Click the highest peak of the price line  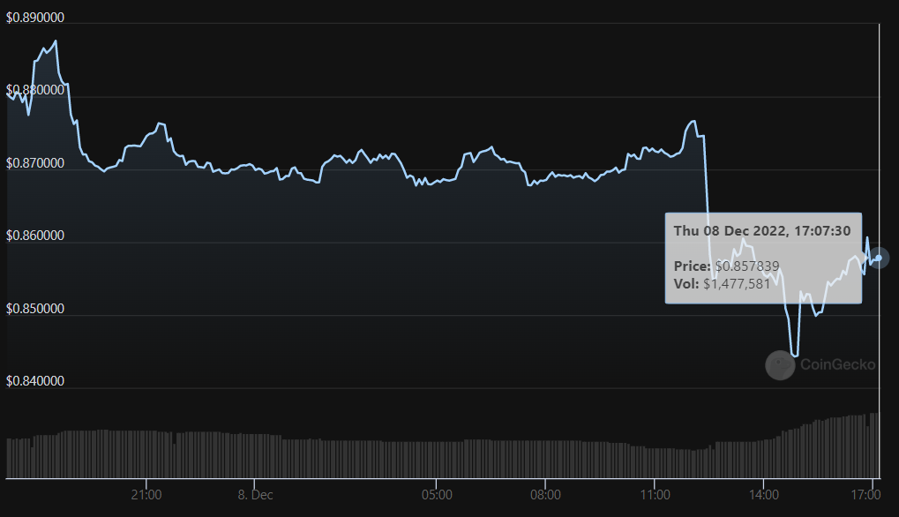pos(56,41)
